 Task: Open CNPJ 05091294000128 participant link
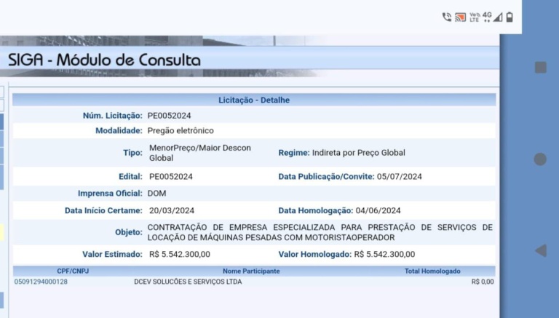click(41, 282)
